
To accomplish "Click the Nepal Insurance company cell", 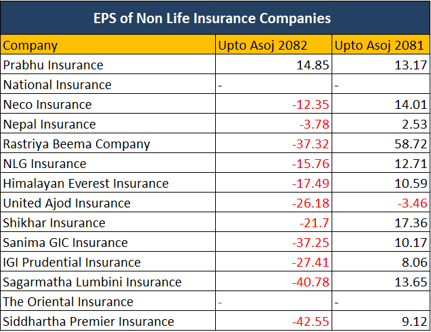I will pos(50,124).
